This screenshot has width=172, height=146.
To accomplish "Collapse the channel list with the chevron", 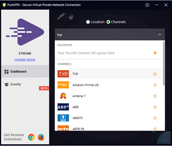I will (160, 34).
